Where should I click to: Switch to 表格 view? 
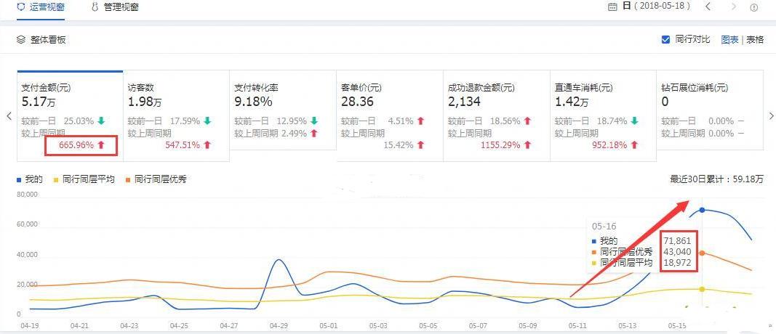[x=755, y=40]
